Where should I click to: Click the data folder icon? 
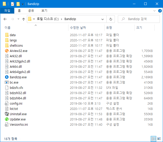tap(7, 35)
